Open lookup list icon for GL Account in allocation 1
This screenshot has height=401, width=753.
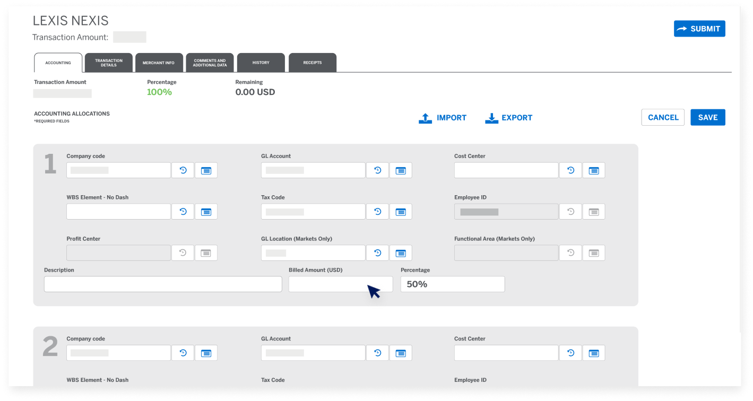pos(401,170)
